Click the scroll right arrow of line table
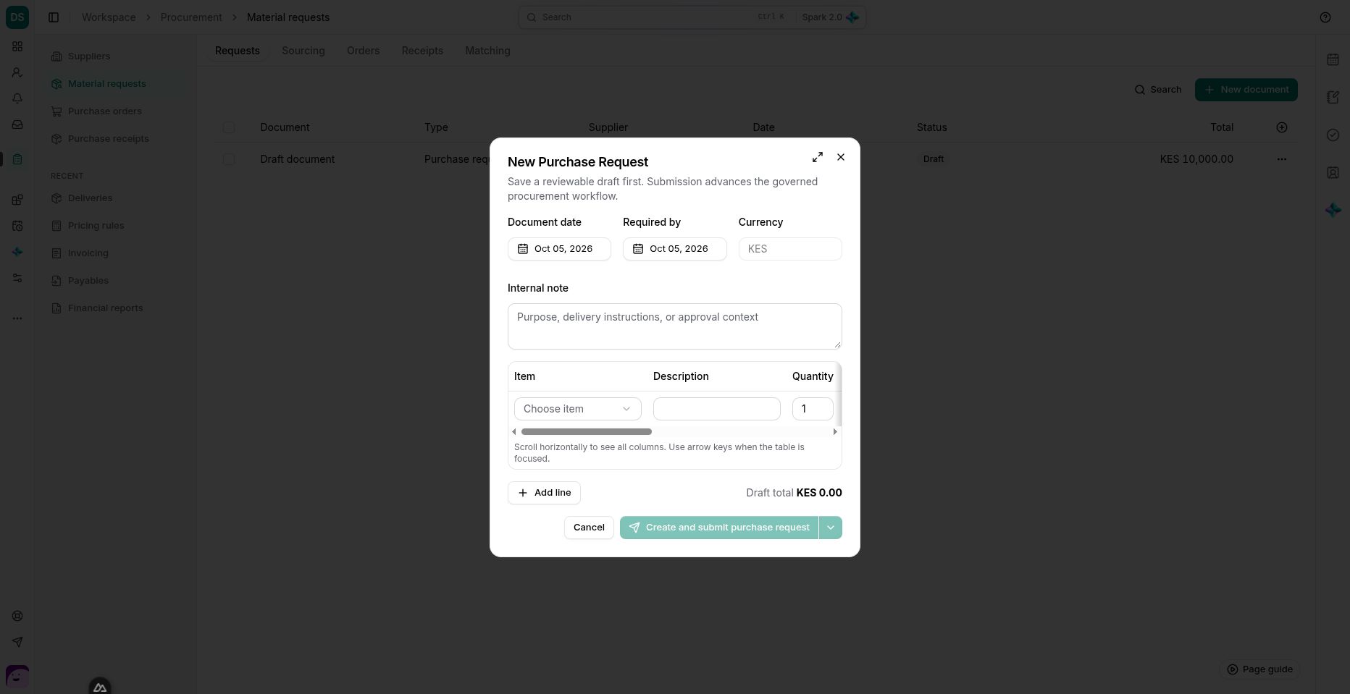 [835, 432]
